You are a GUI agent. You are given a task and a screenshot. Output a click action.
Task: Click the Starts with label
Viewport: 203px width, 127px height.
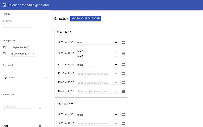[x=8, y=65]
